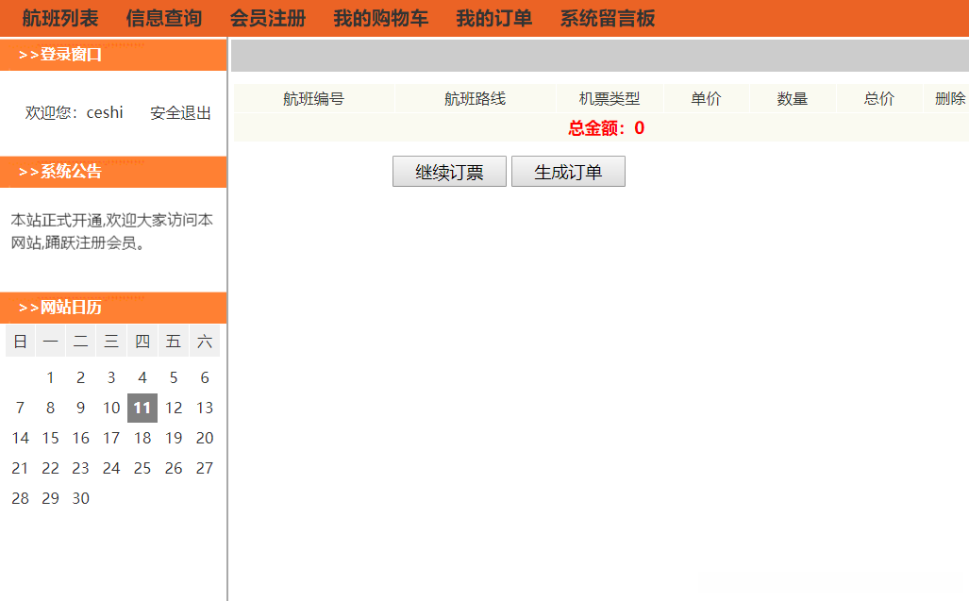Click the 网站日历 panel header
Screen dimensions: 969x601
click(x=114, y=308)
